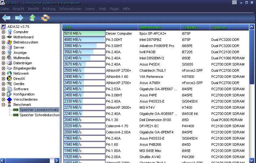Image resolution: width=256 pixels, height=163 pixels.
Task: Click tree panel scroll-right arrow
Action: pyautogui.click(x=57, y=160)
